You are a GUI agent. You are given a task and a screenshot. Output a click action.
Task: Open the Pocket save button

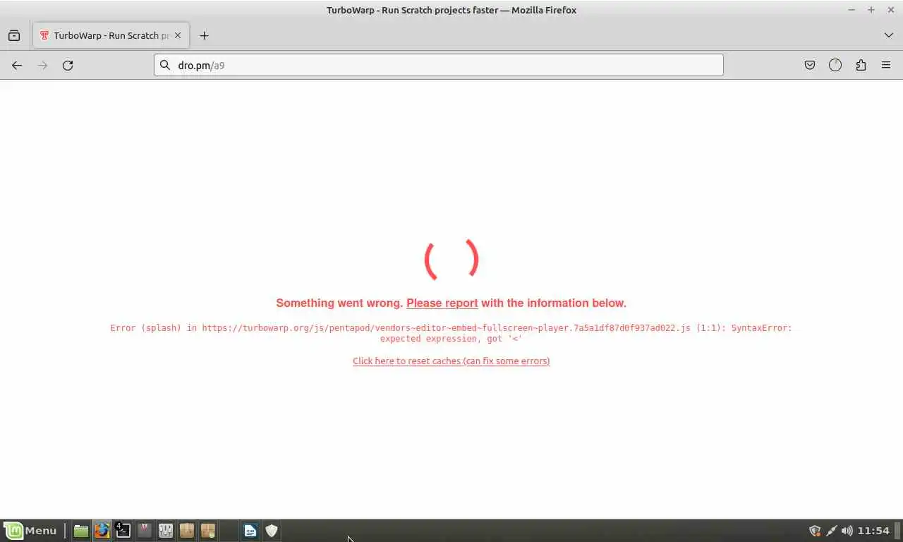[x=810, y=65]
